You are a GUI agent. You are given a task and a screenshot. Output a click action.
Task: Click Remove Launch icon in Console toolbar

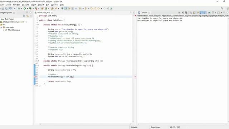[x=182, y=13]
